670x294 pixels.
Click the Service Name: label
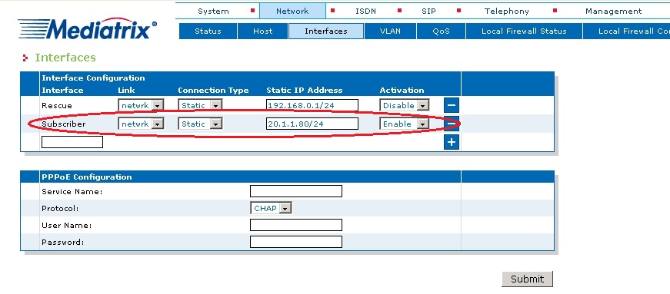(72, 192)
